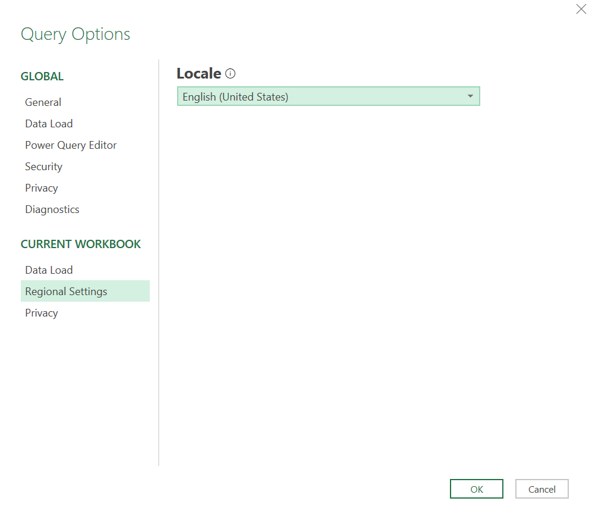Image resolution: width=592 pixels, height=523 pixels.
Task: Close the Query Options dialog with the X
Action: click(x=581, y=10)
